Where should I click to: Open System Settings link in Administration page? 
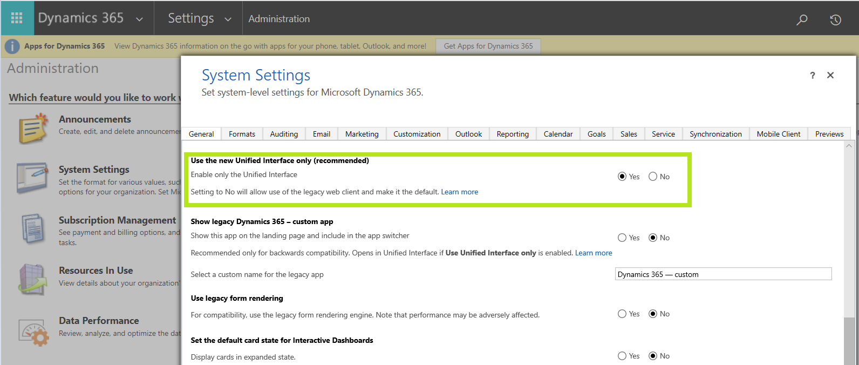click(x=94, y=170)
